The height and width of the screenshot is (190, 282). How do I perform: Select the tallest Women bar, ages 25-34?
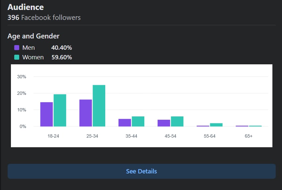[x=99, y=106]
